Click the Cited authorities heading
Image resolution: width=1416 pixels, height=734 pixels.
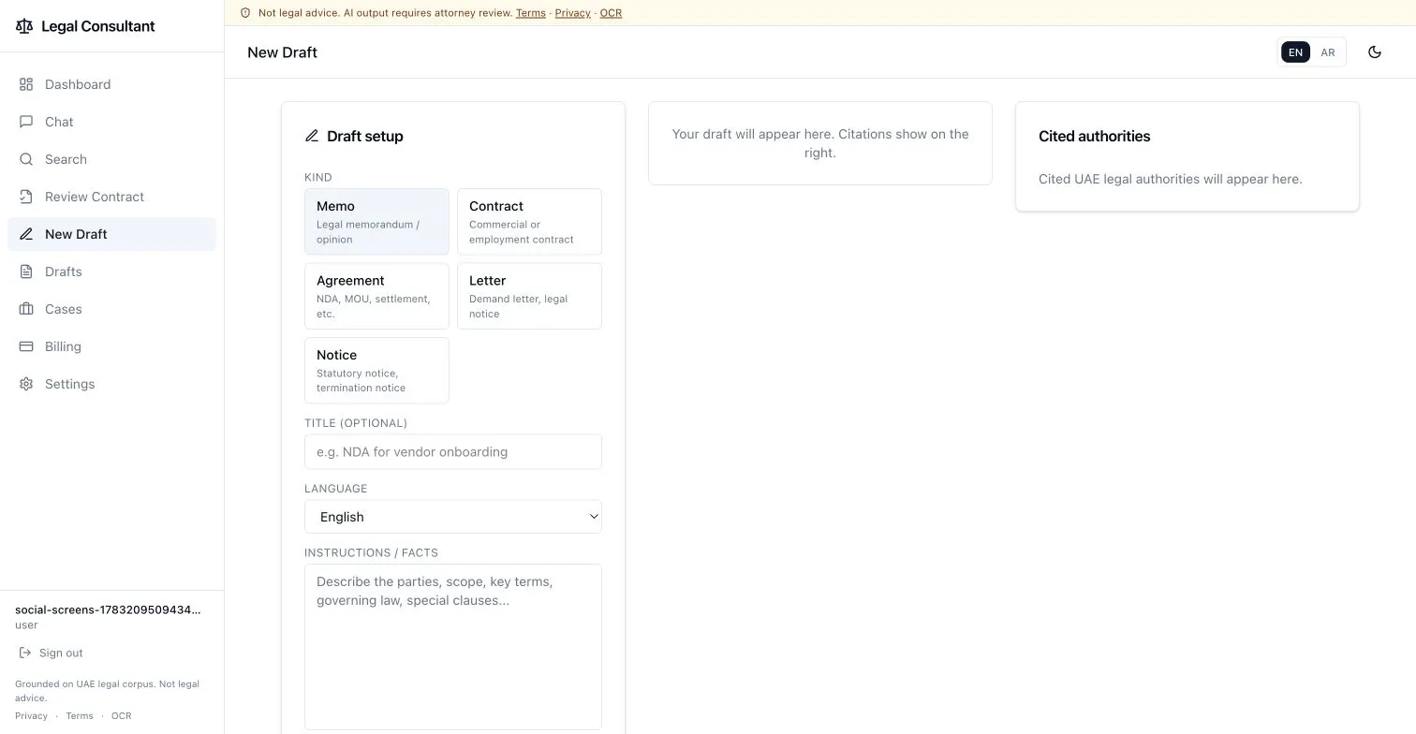point(1094,136)
